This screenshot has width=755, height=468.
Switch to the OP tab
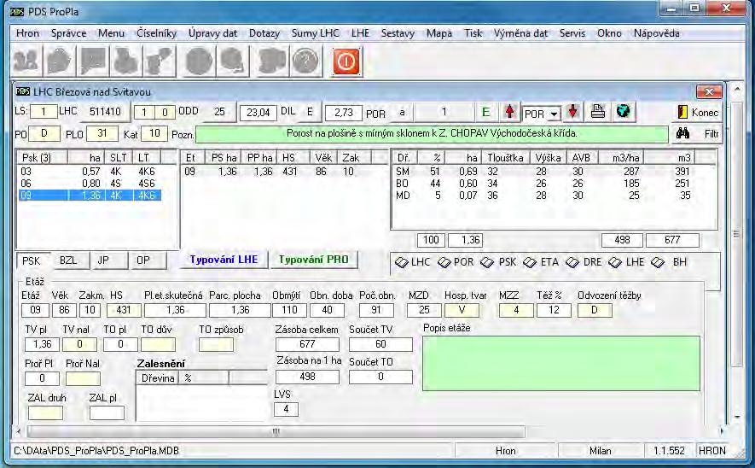[148, 260]
